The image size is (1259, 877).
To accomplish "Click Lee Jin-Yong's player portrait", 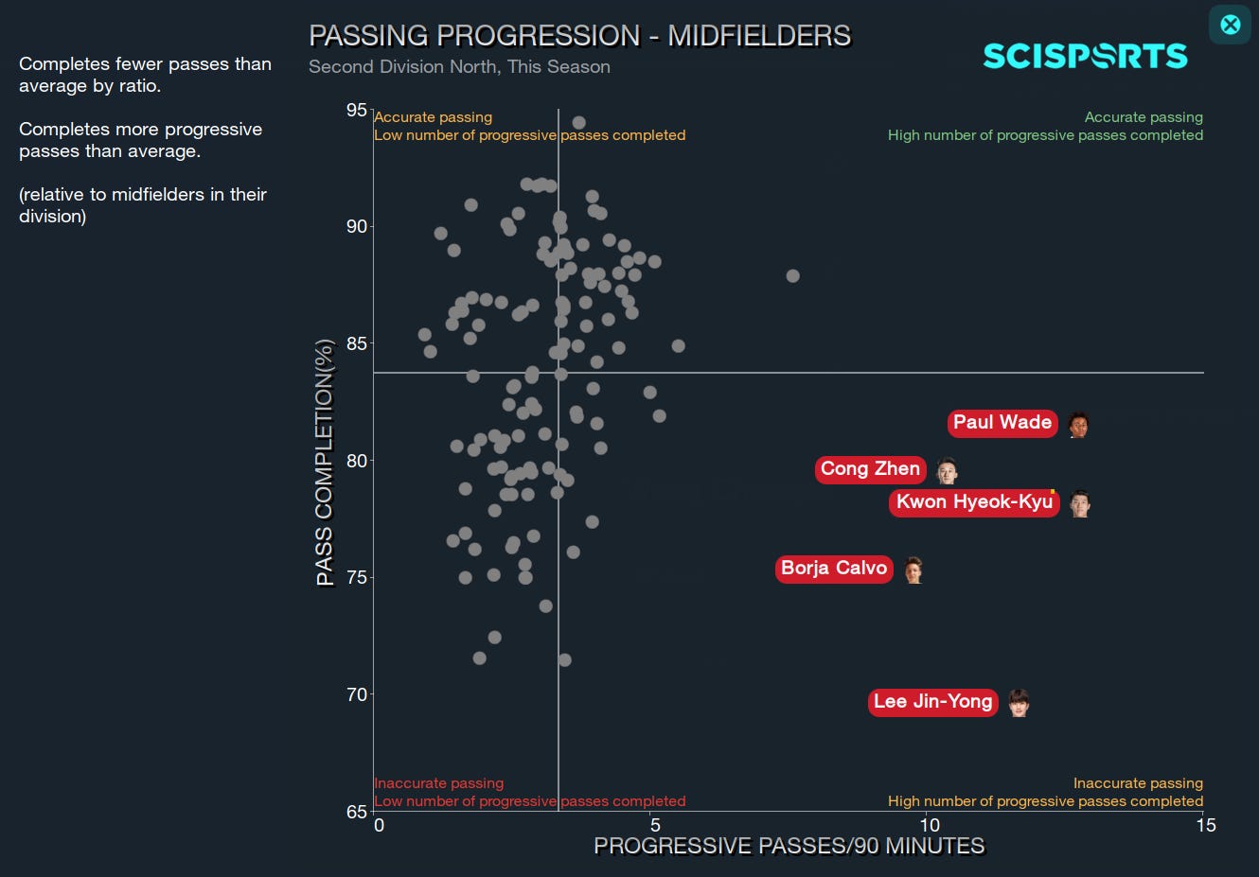I will [1019, 703].
